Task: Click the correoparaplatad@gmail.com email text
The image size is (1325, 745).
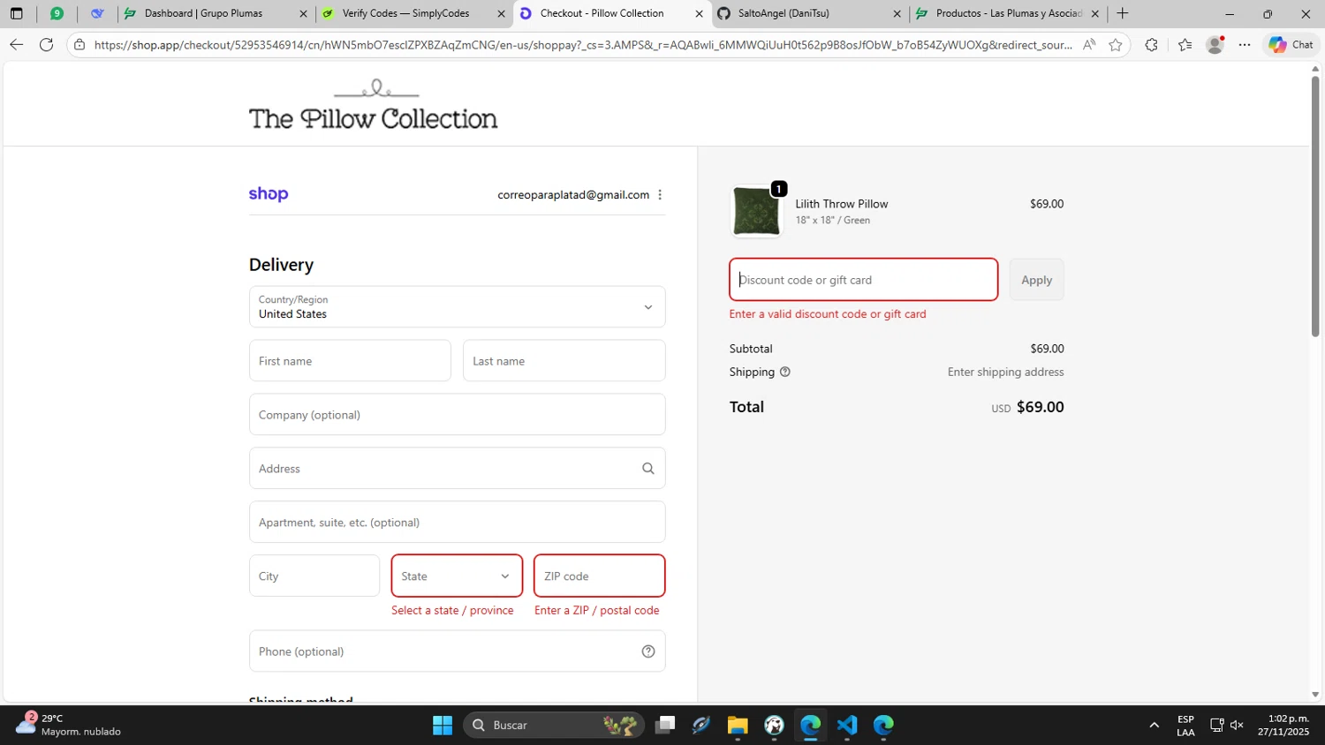Action: tap(573, 195)
